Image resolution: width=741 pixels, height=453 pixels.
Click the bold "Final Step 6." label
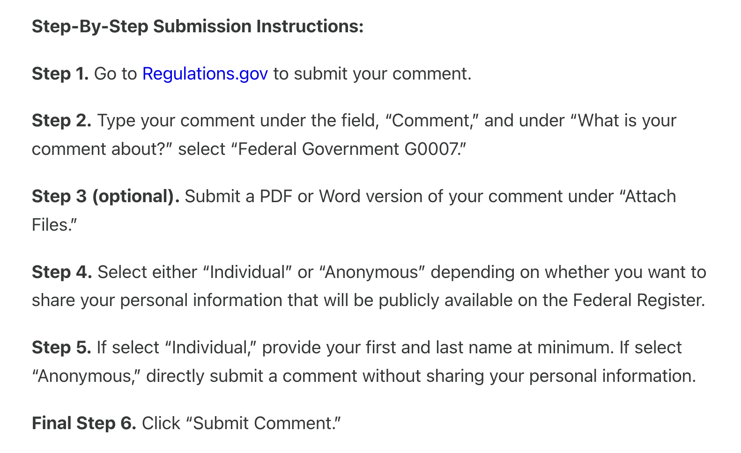(84, 423)
